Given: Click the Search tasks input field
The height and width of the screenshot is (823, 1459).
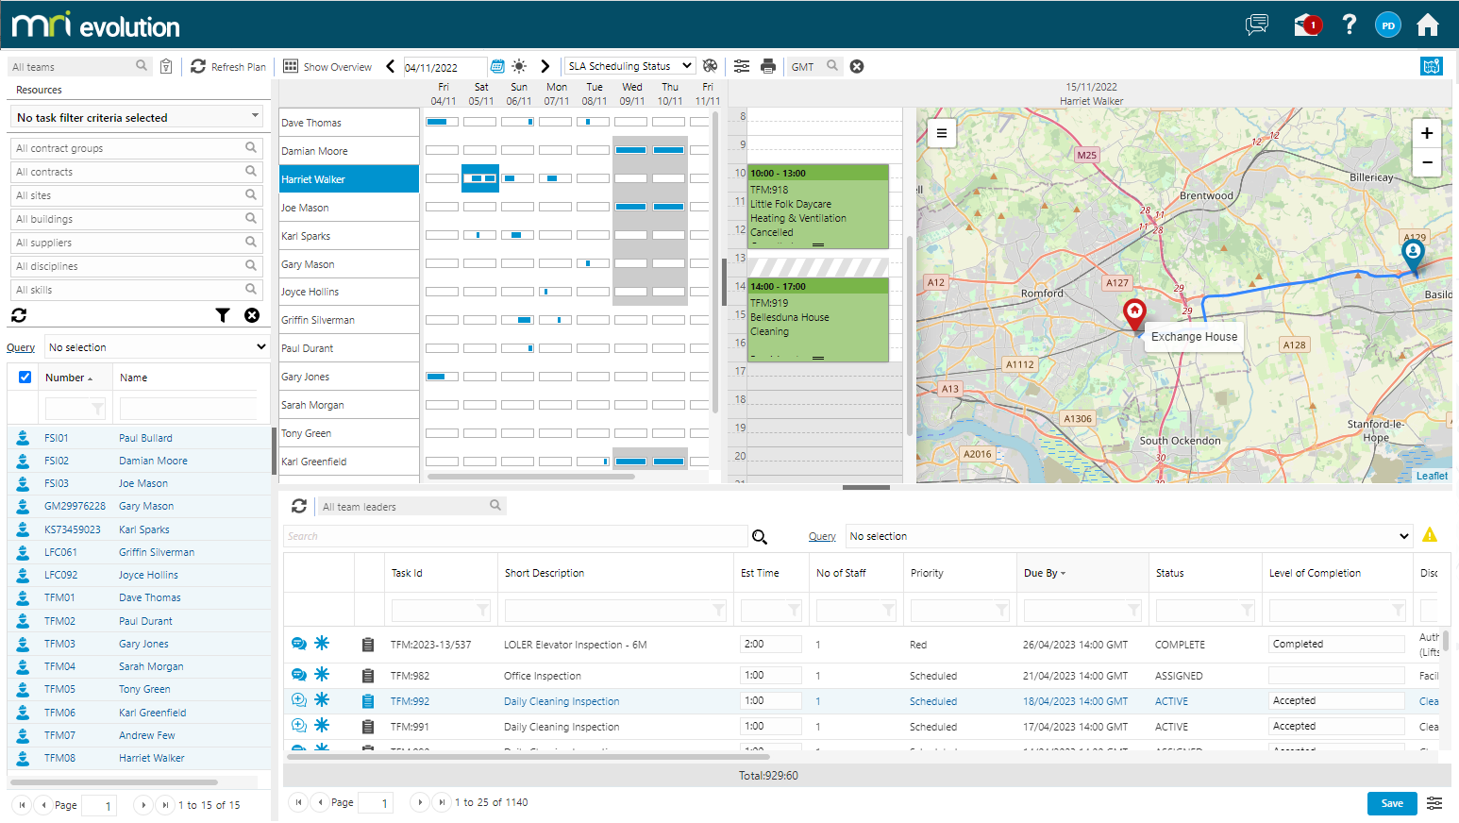Looking at the screenshot, I should pos(515,535).
